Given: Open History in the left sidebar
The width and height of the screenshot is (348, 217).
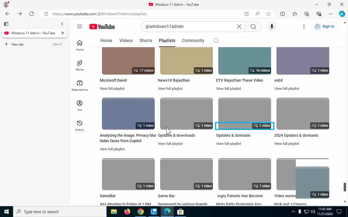Looking at the screenshot, I should tap(80, 126).
